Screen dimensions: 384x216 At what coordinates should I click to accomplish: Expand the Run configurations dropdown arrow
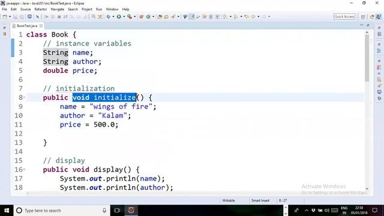point(124,17)
